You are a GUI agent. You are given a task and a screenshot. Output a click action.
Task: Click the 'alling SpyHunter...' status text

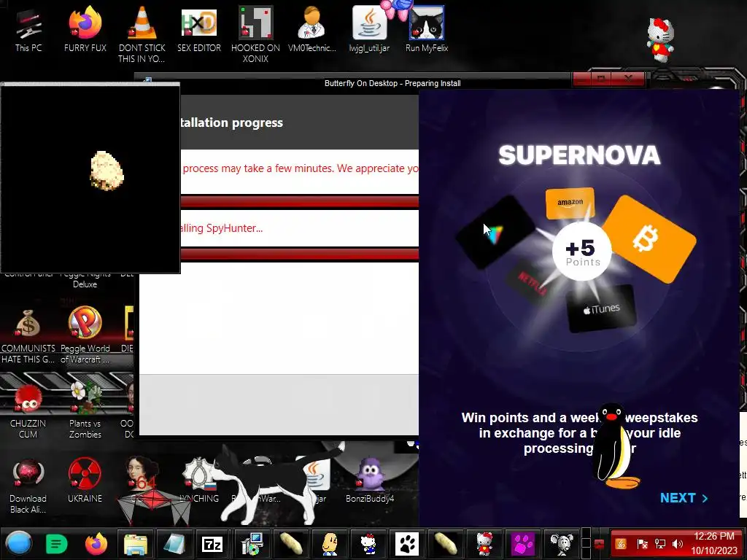click(222, 228)
